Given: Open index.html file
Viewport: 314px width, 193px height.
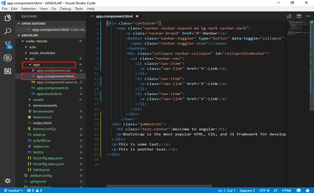Looking at the screenshot, I should point(51,123).
